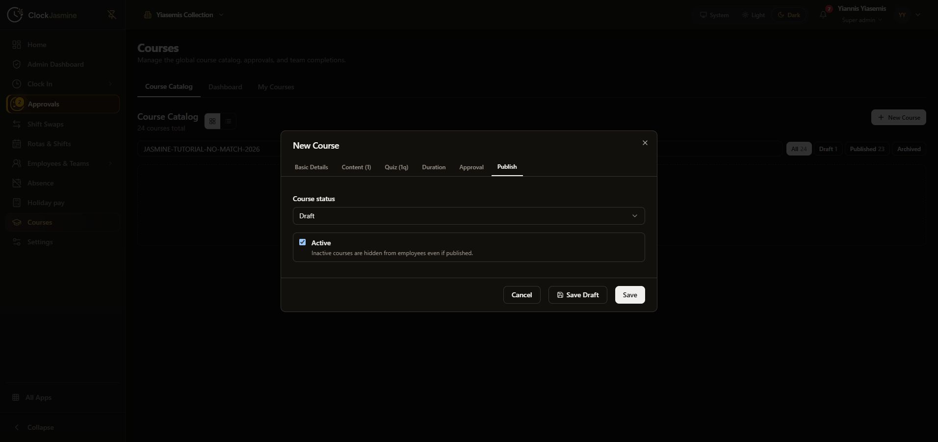
Task: Click the New Course button
Action: click(898, 117)
